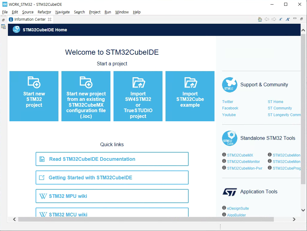Start new STM32 project tile
This screenshot has height=231, width=307.
pyautogui.click(x=34, y=96)
